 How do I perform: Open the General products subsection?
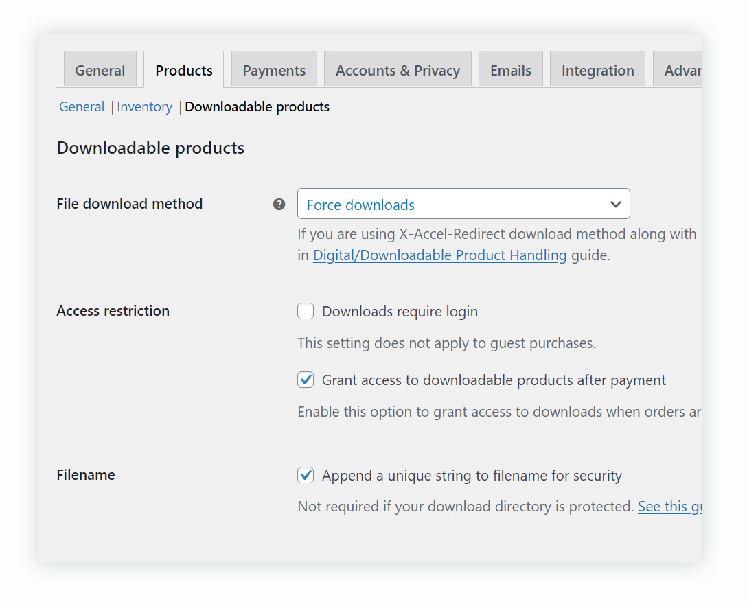coord(82,106)
